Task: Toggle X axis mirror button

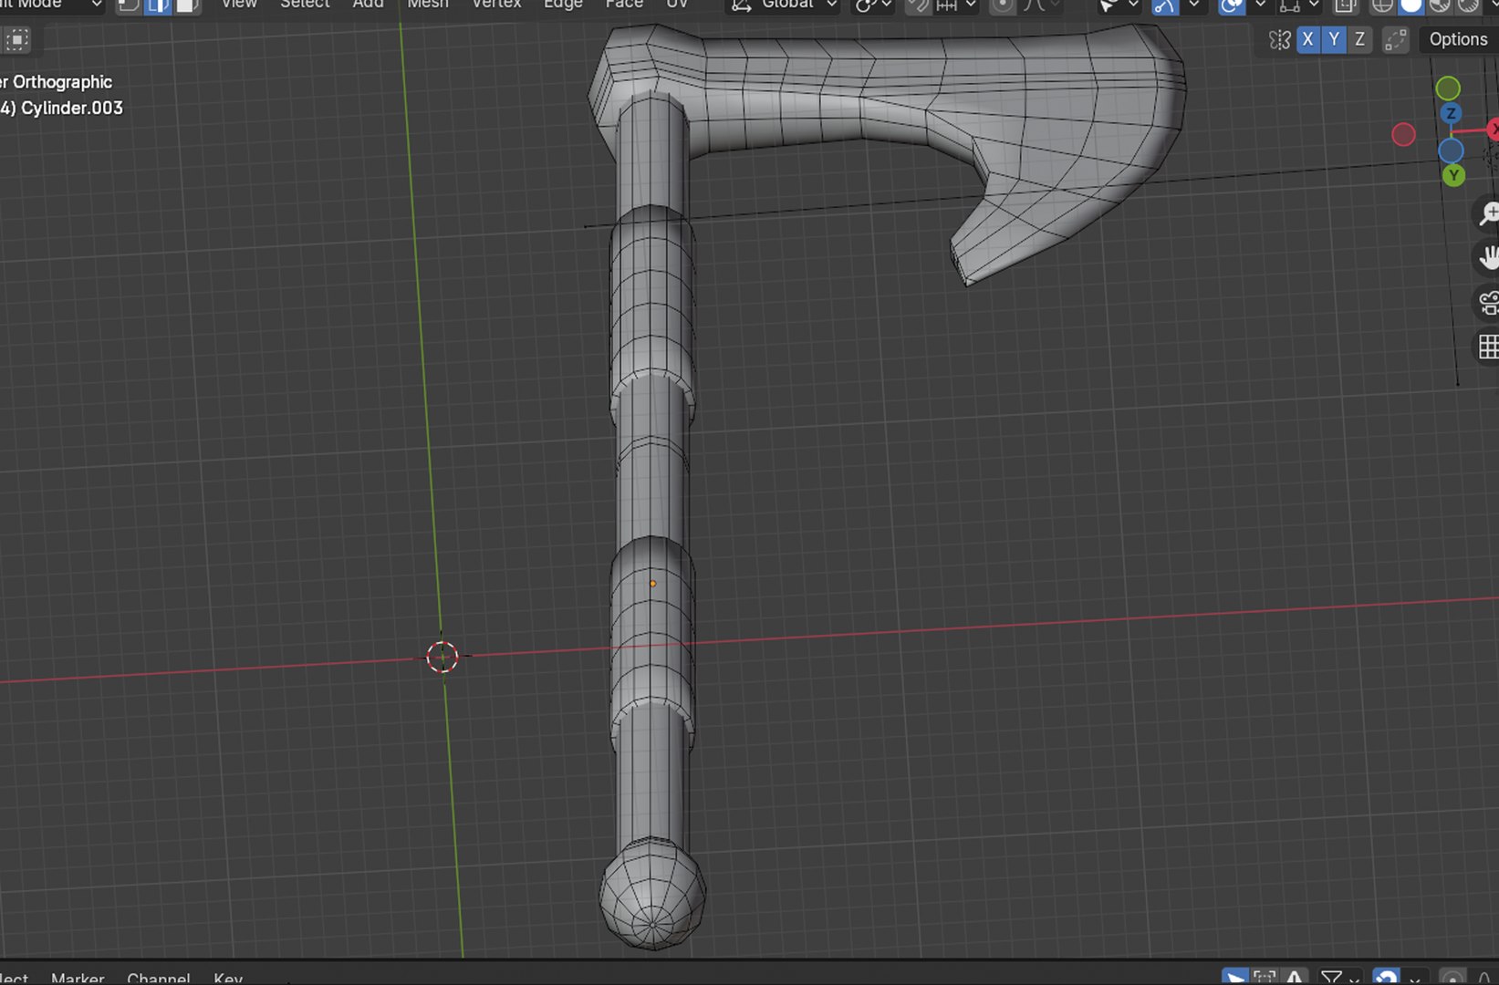Action: 1308,39
